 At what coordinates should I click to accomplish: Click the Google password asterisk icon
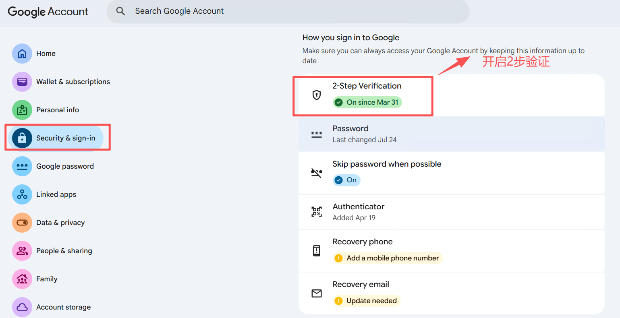[22, 166]
